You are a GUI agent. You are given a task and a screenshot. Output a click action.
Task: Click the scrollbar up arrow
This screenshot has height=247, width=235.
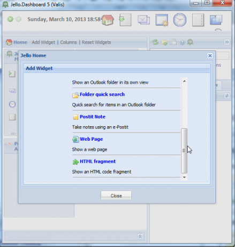[x=184, y=81]
